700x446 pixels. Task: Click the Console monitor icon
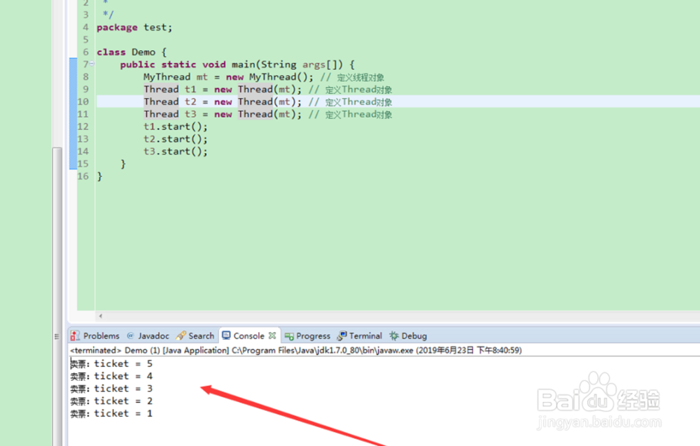click(226, 336)
